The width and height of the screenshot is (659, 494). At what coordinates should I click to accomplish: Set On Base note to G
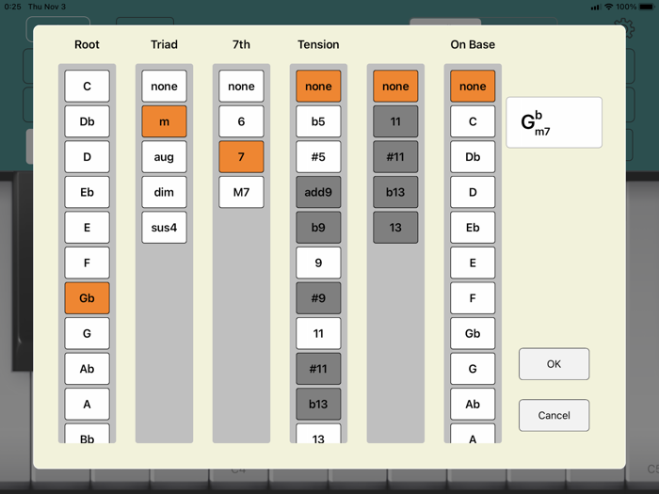[x=473, y=369]
